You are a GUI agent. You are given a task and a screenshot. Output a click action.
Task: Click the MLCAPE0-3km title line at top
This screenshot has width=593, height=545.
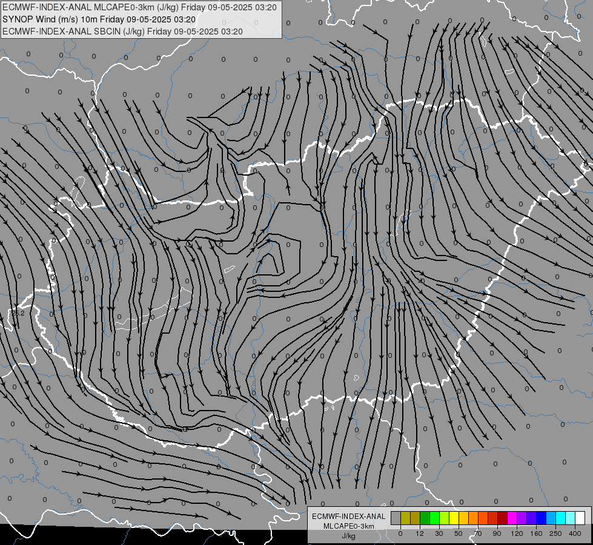pyautogui.click(x=139, y=7)
